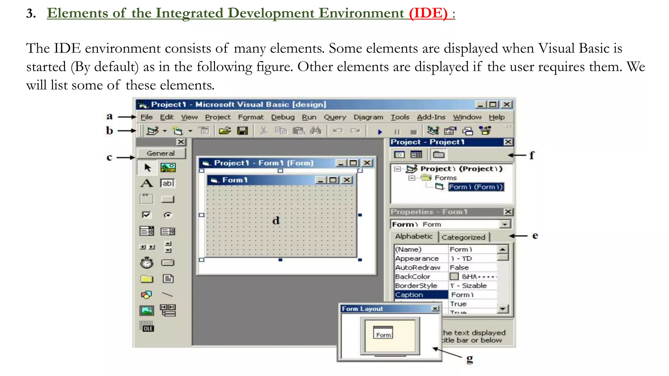Open the File menu

coord(147,117)
